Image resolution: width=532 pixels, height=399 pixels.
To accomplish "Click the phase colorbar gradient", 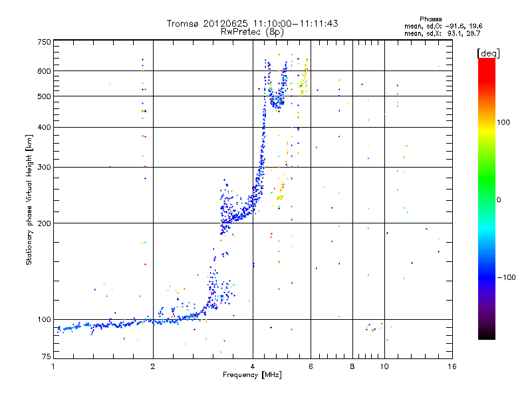I will (487, 198).
